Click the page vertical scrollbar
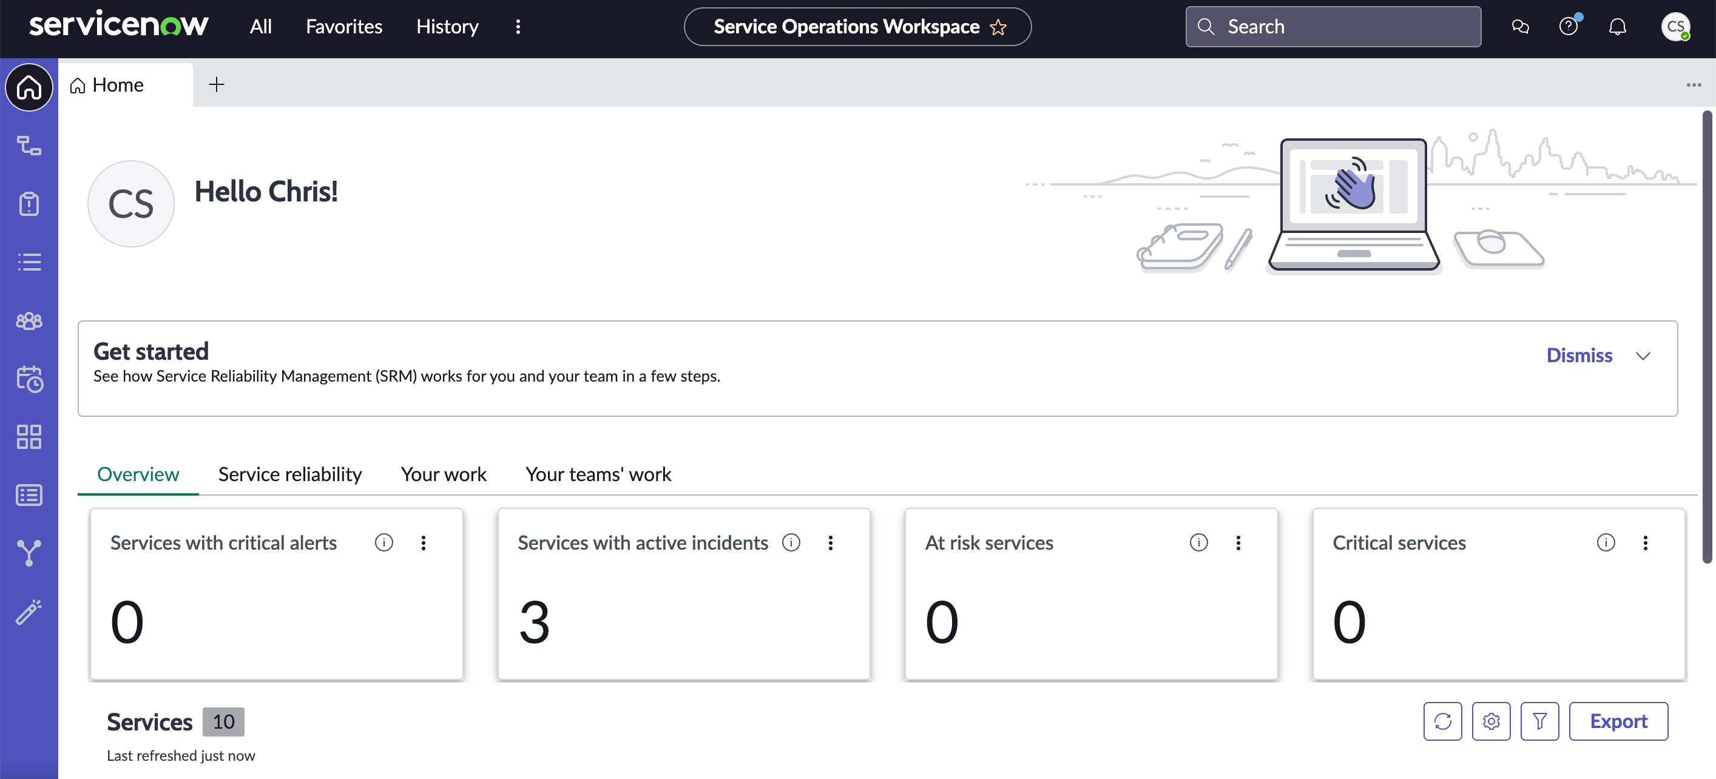This screenshot has width=1716, height=779. pos(1707,336)
